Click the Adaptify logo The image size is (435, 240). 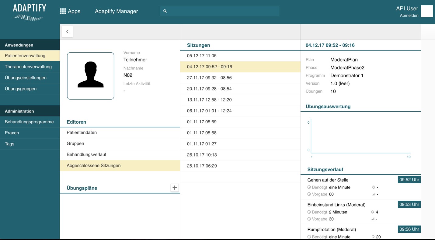[29, 12]
